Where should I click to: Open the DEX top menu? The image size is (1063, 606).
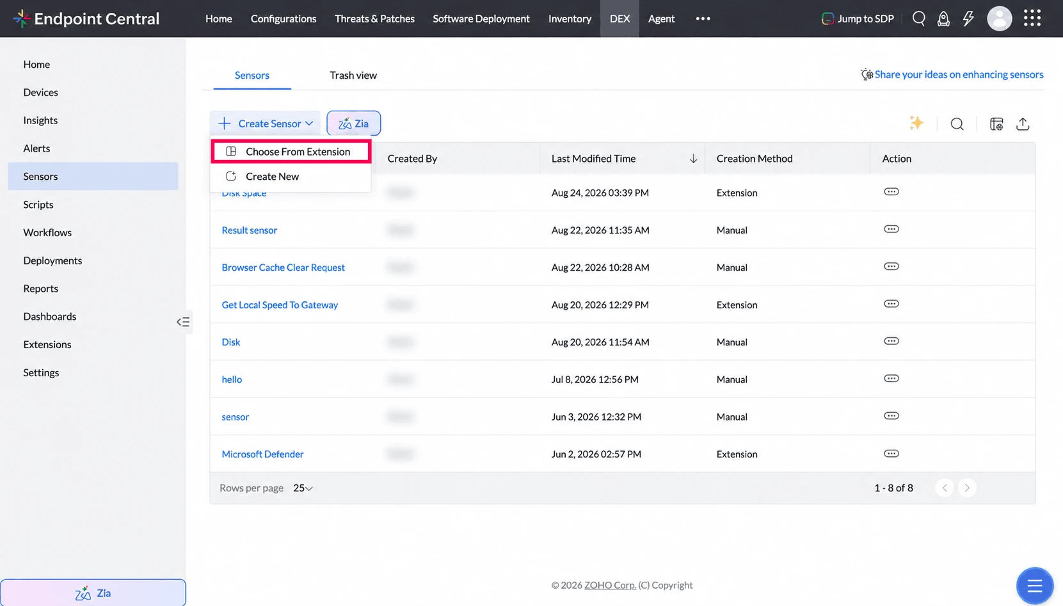619,19
